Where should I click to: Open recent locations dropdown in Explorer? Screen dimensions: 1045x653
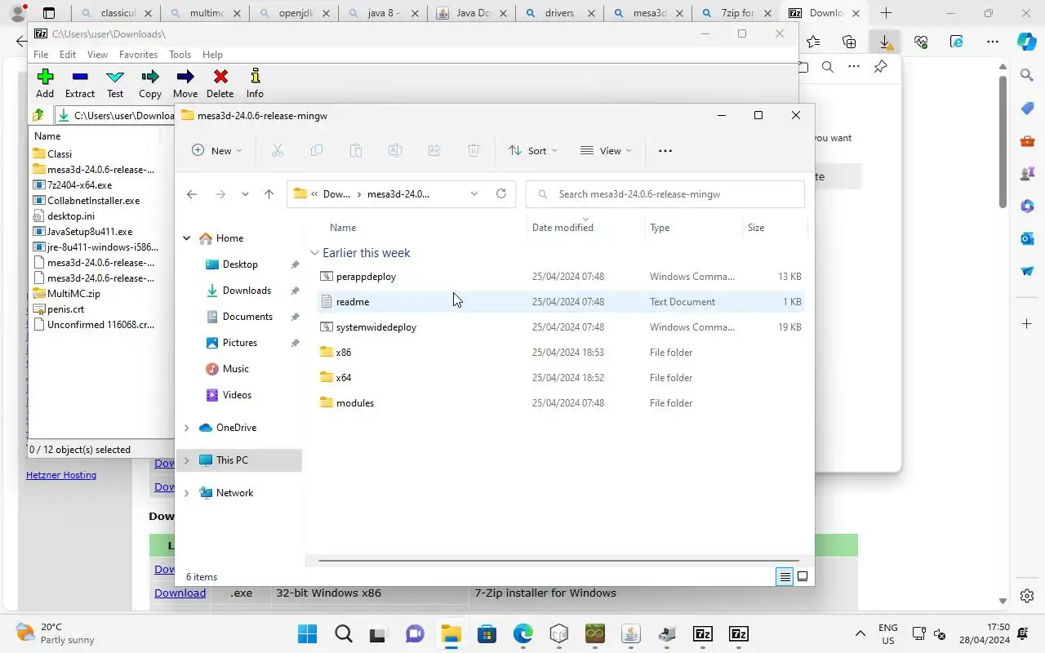[x=245, y=194]
